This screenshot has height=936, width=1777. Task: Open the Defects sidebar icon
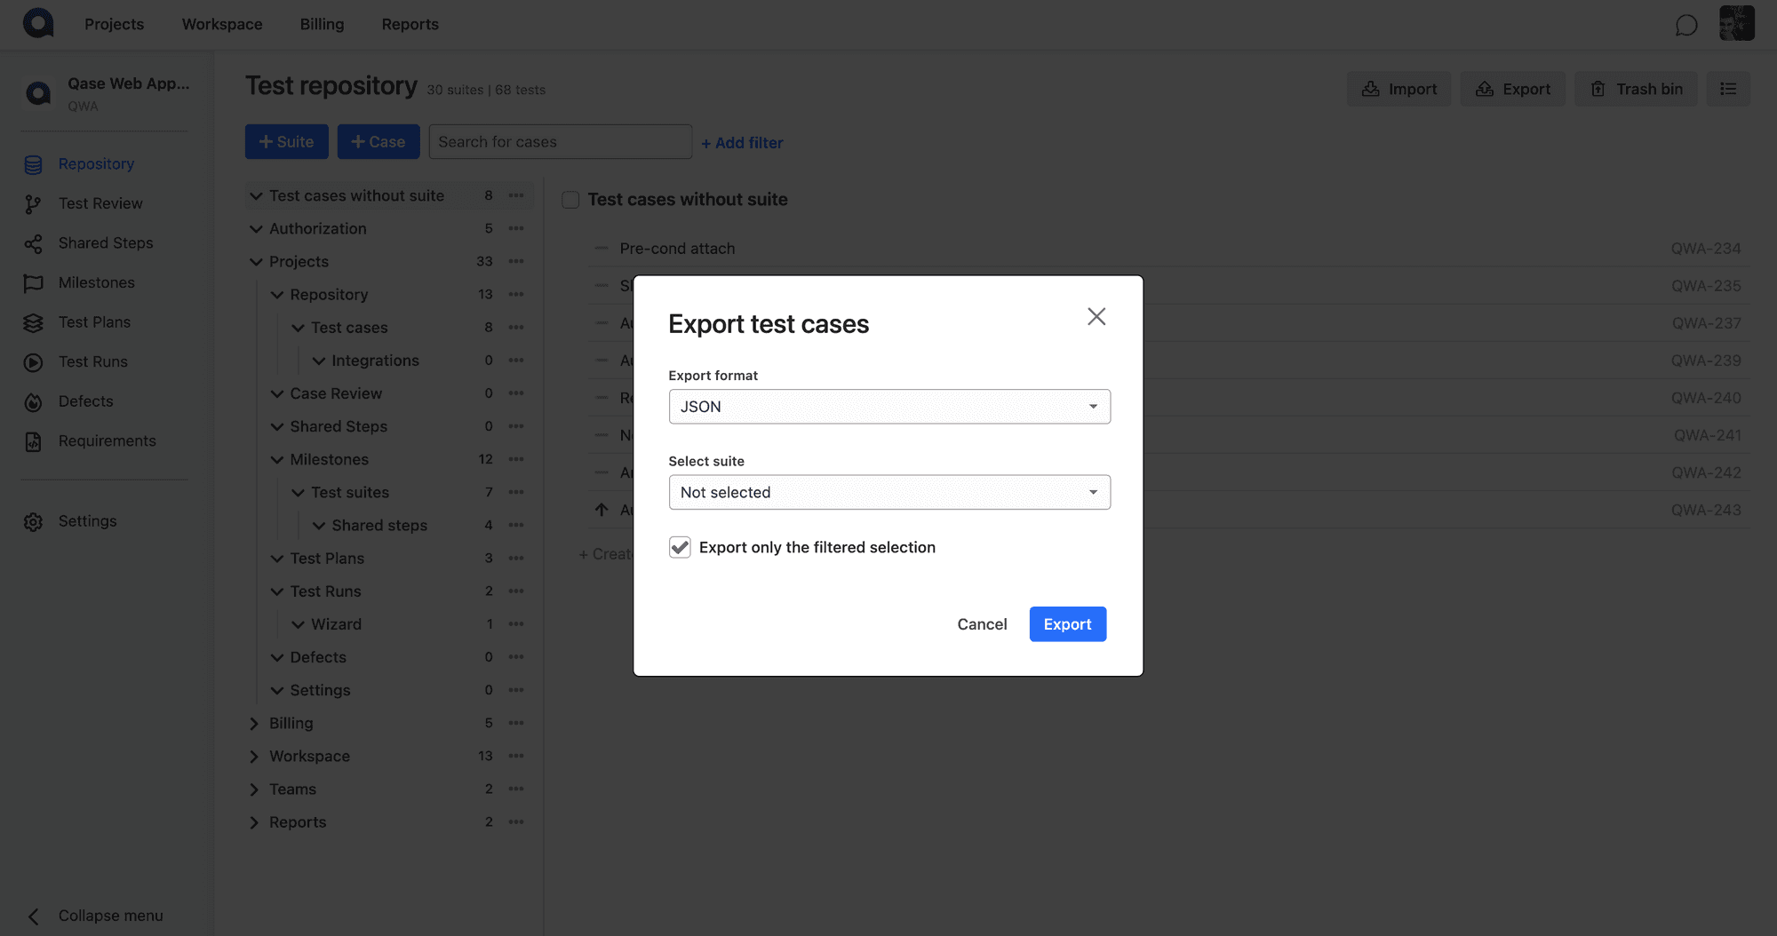point(33,402)
